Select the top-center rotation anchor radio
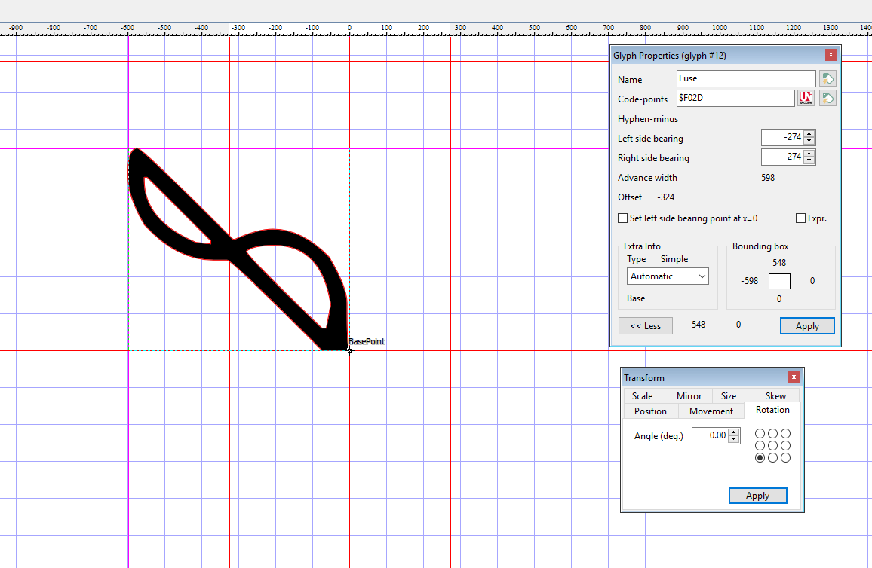The height and width of the screenshot is (568, 872). coord(773,434)
